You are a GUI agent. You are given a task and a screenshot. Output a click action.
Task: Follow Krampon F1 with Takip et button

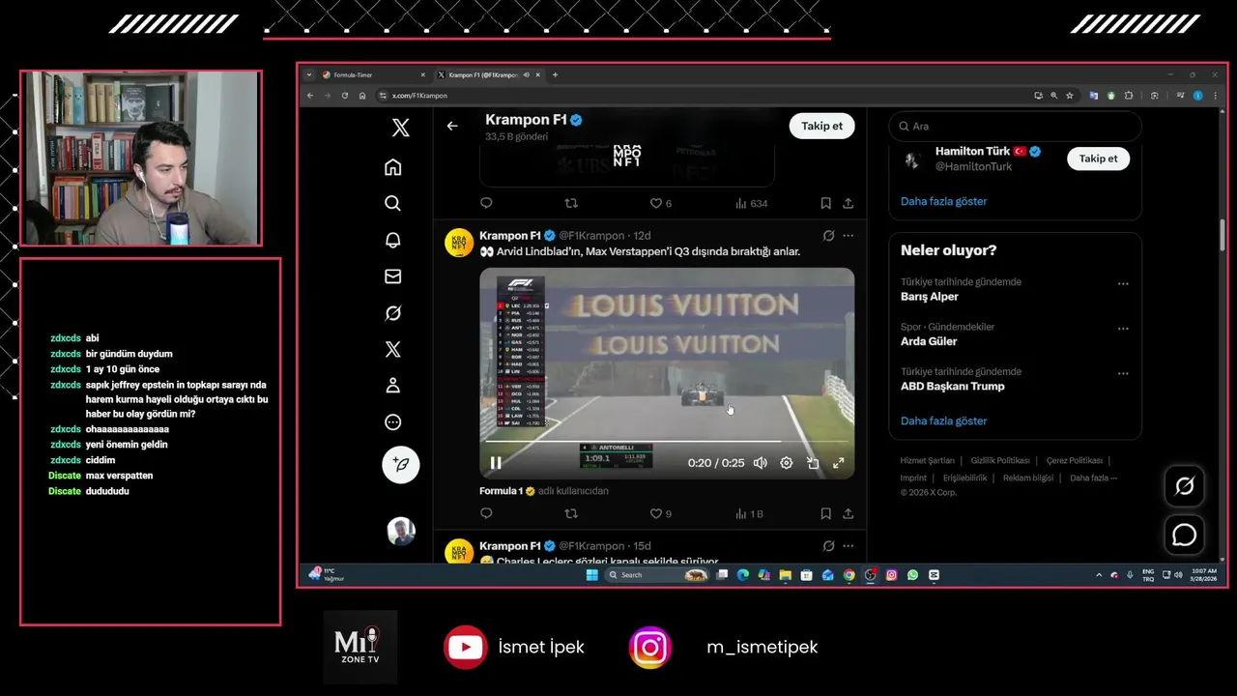pyautogui.click(x=821, y=126)
